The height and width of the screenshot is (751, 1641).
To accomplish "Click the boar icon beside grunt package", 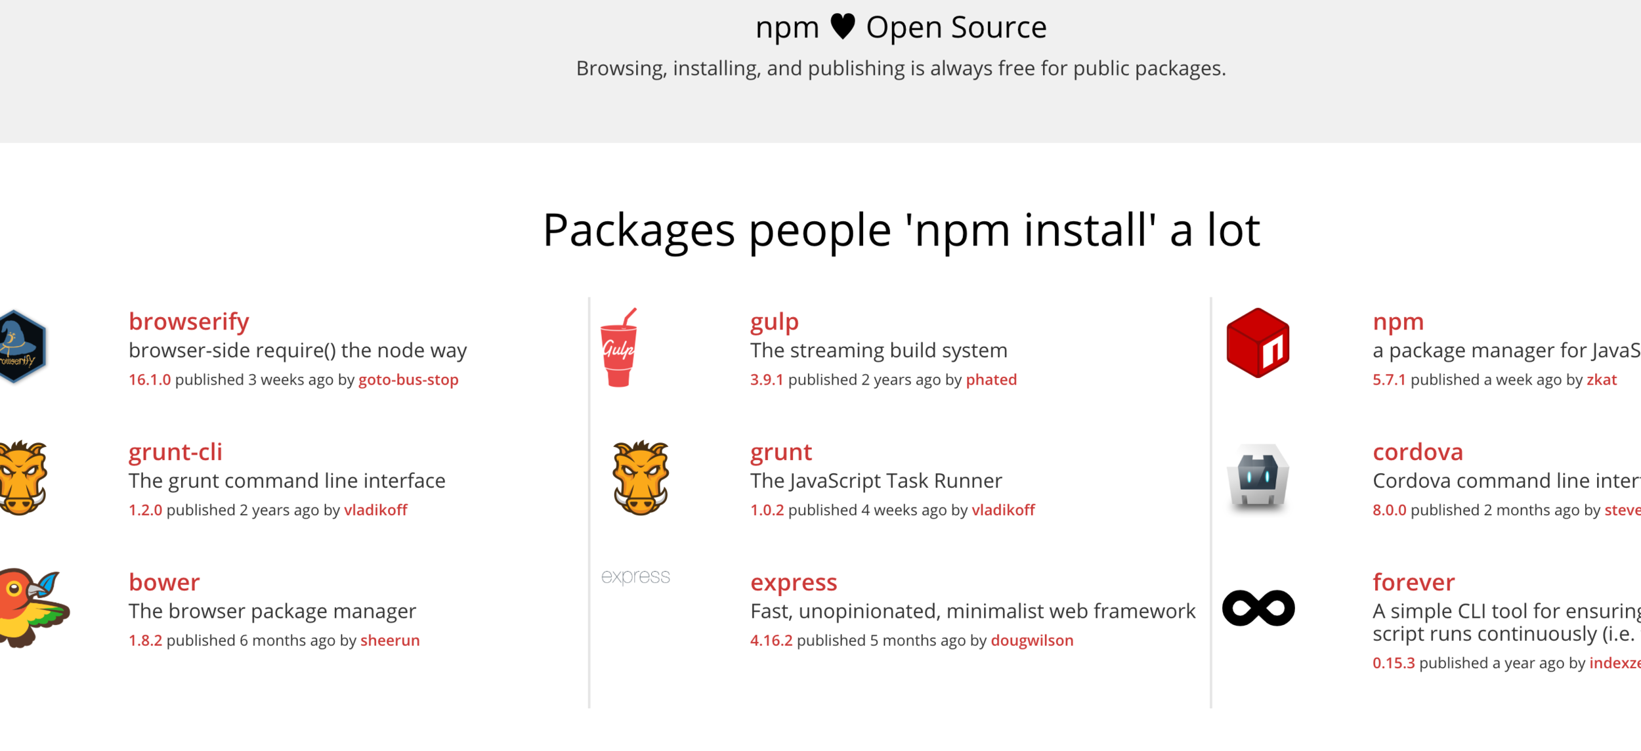I will [641, 478].
